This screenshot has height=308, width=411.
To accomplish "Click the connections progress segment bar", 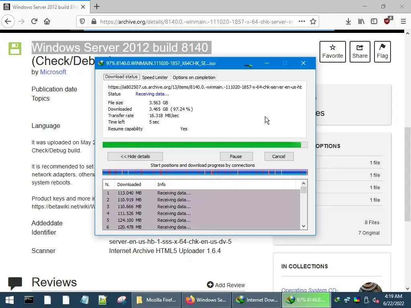I will [x=205, y=172].
